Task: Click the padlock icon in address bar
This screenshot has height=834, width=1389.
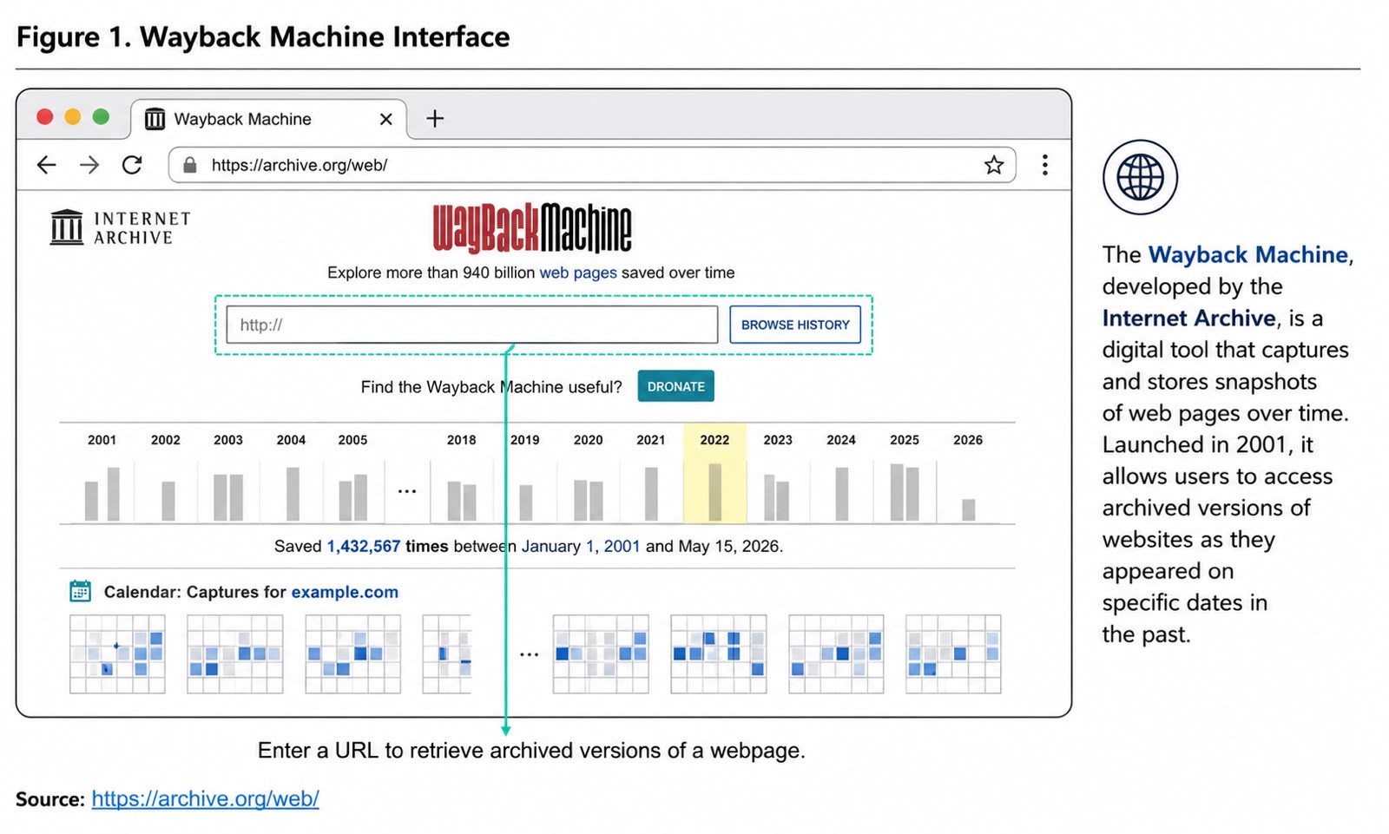Action: click(x=190, y=165)
